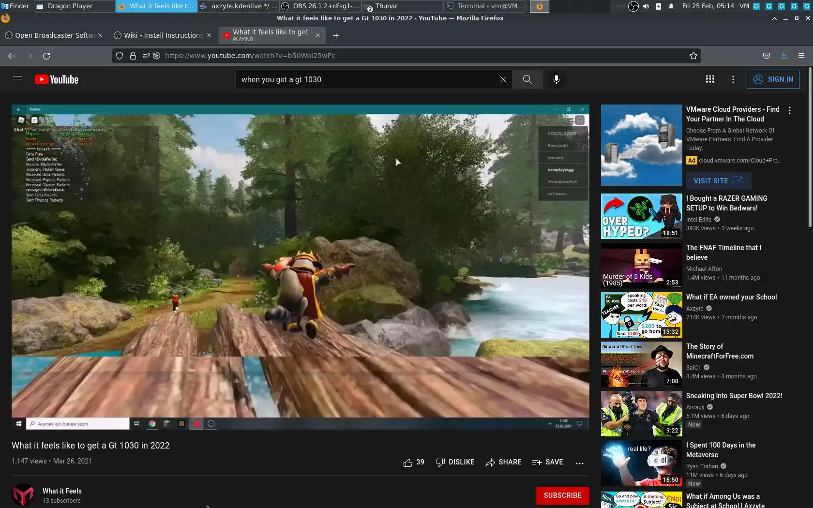The width and height of the screenshot is (813, 508).
Task: Share the video using SHARE
Action: pyautogui.click(x=503, y=463)
